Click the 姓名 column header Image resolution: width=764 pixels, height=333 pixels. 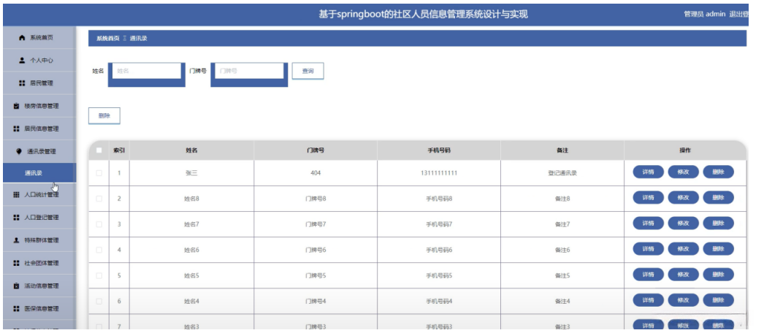tap(191, 150)
